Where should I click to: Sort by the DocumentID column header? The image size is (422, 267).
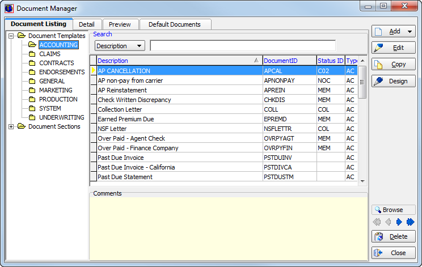(x=289, y=61)
